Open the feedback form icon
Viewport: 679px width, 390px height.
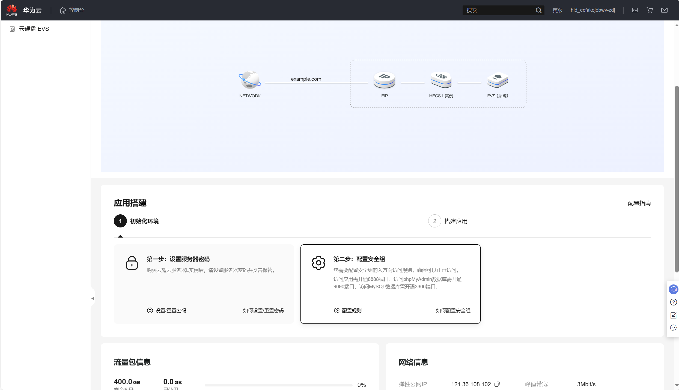pos(673,315)
